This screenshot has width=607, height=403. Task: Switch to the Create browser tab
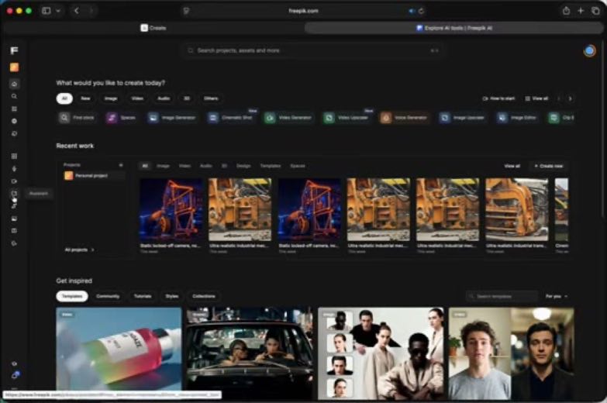point(153,28)
